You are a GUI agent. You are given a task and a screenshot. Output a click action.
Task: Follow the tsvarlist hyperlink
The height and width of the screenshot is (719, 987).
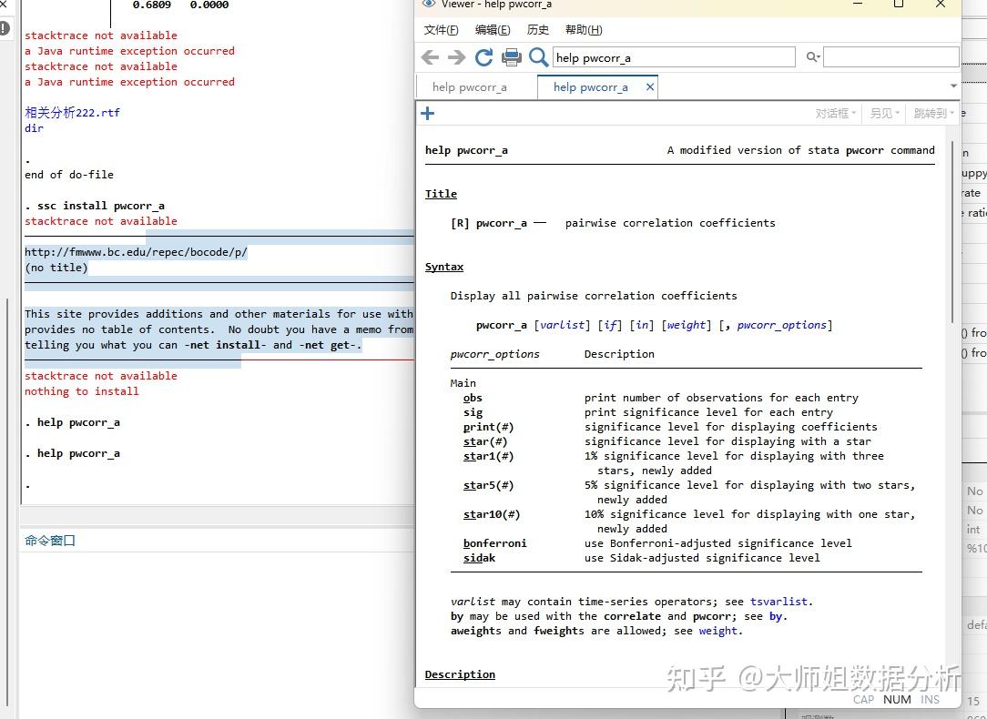[778, 601]
